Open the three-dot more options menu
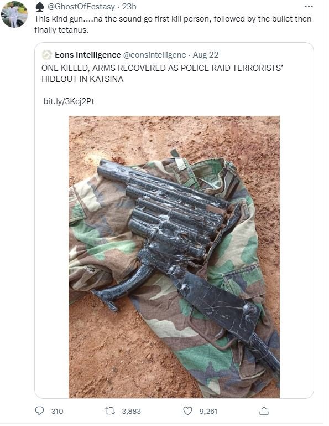The image size is (329, 426). [x=309, y=6]
